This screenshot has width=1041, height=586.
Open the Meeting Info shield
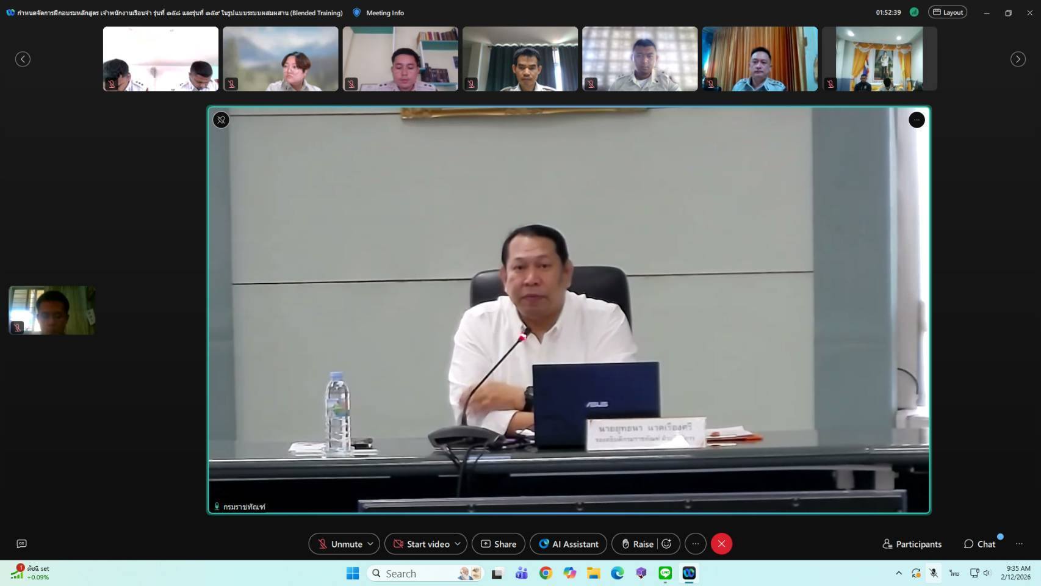tap(357, 13)
